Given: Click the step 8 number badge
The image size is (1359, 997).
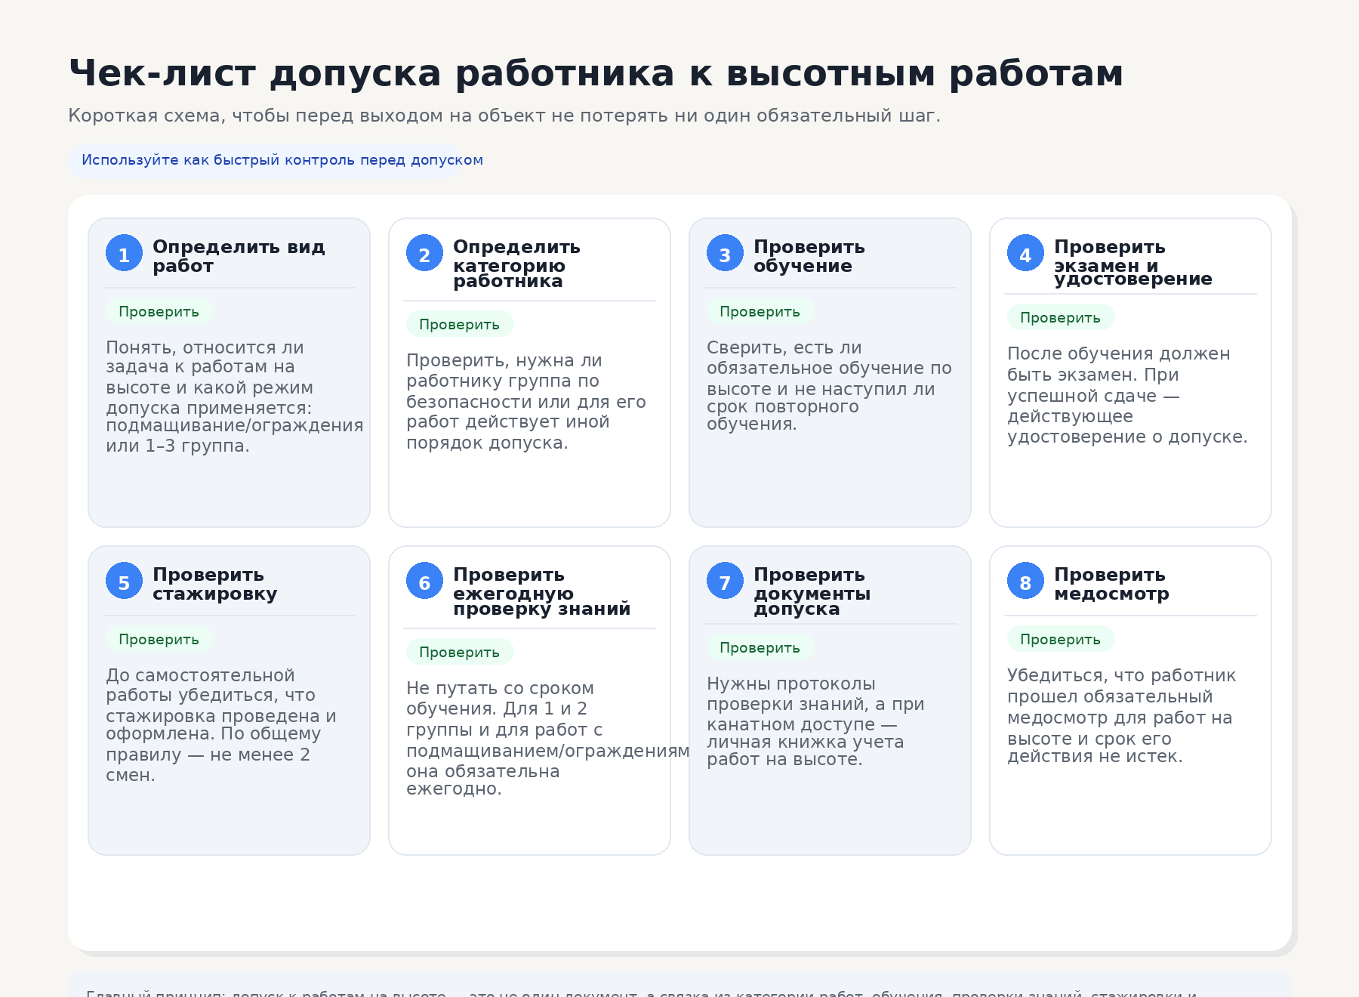Looking at the screenshot, I should pos(1025,581).
